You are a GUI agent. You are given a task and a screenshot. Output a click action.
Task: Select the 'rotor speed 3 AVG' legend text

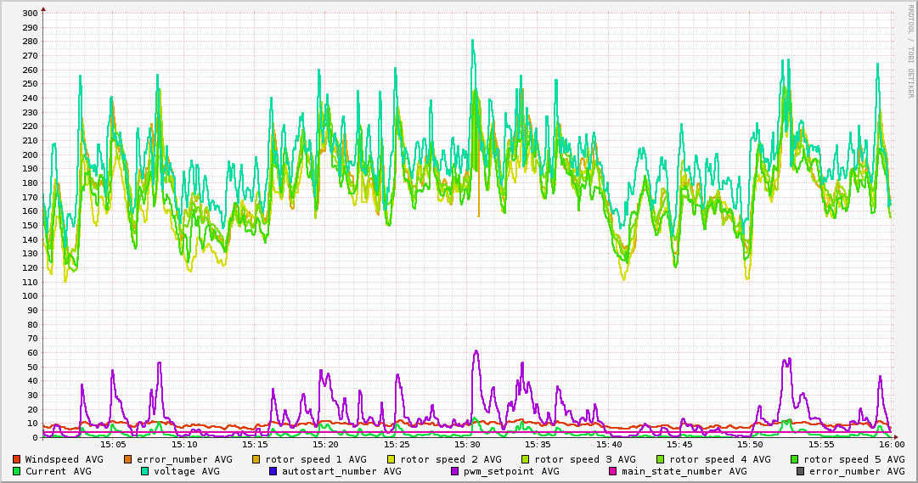pos(585,459)
